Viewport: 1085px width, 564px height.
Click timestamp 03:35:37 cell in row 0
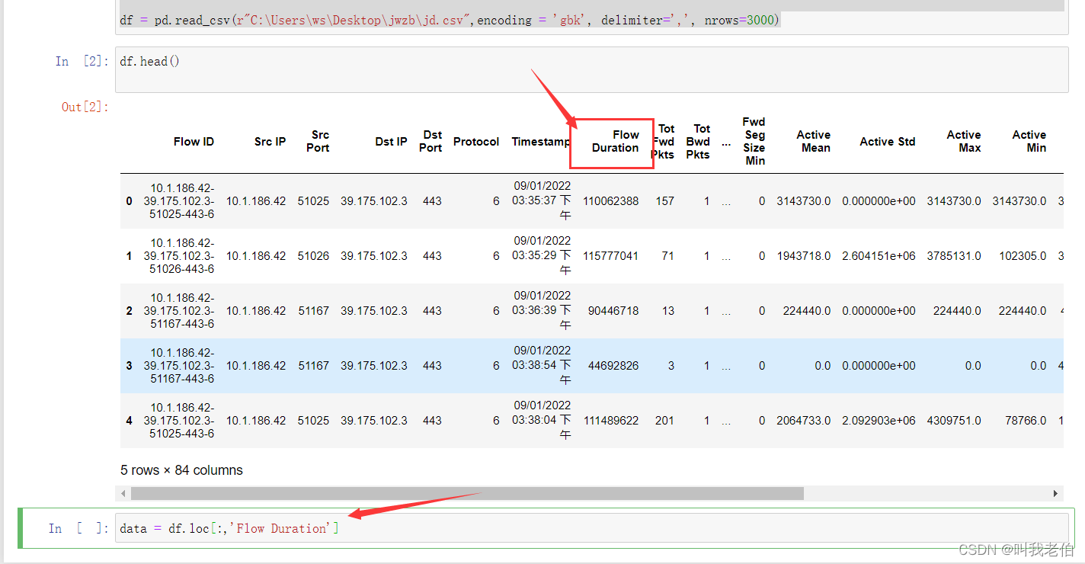[x=542, y=201]
